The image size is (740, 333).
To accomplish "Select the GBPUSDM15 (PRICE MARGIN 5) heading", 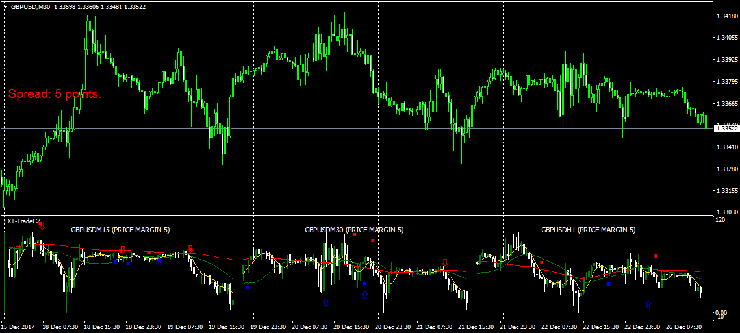I will point(120,230).
